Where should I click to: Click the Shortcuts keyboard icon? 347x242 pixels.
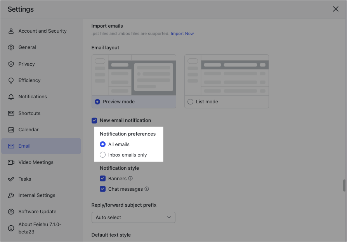point(11,113)
